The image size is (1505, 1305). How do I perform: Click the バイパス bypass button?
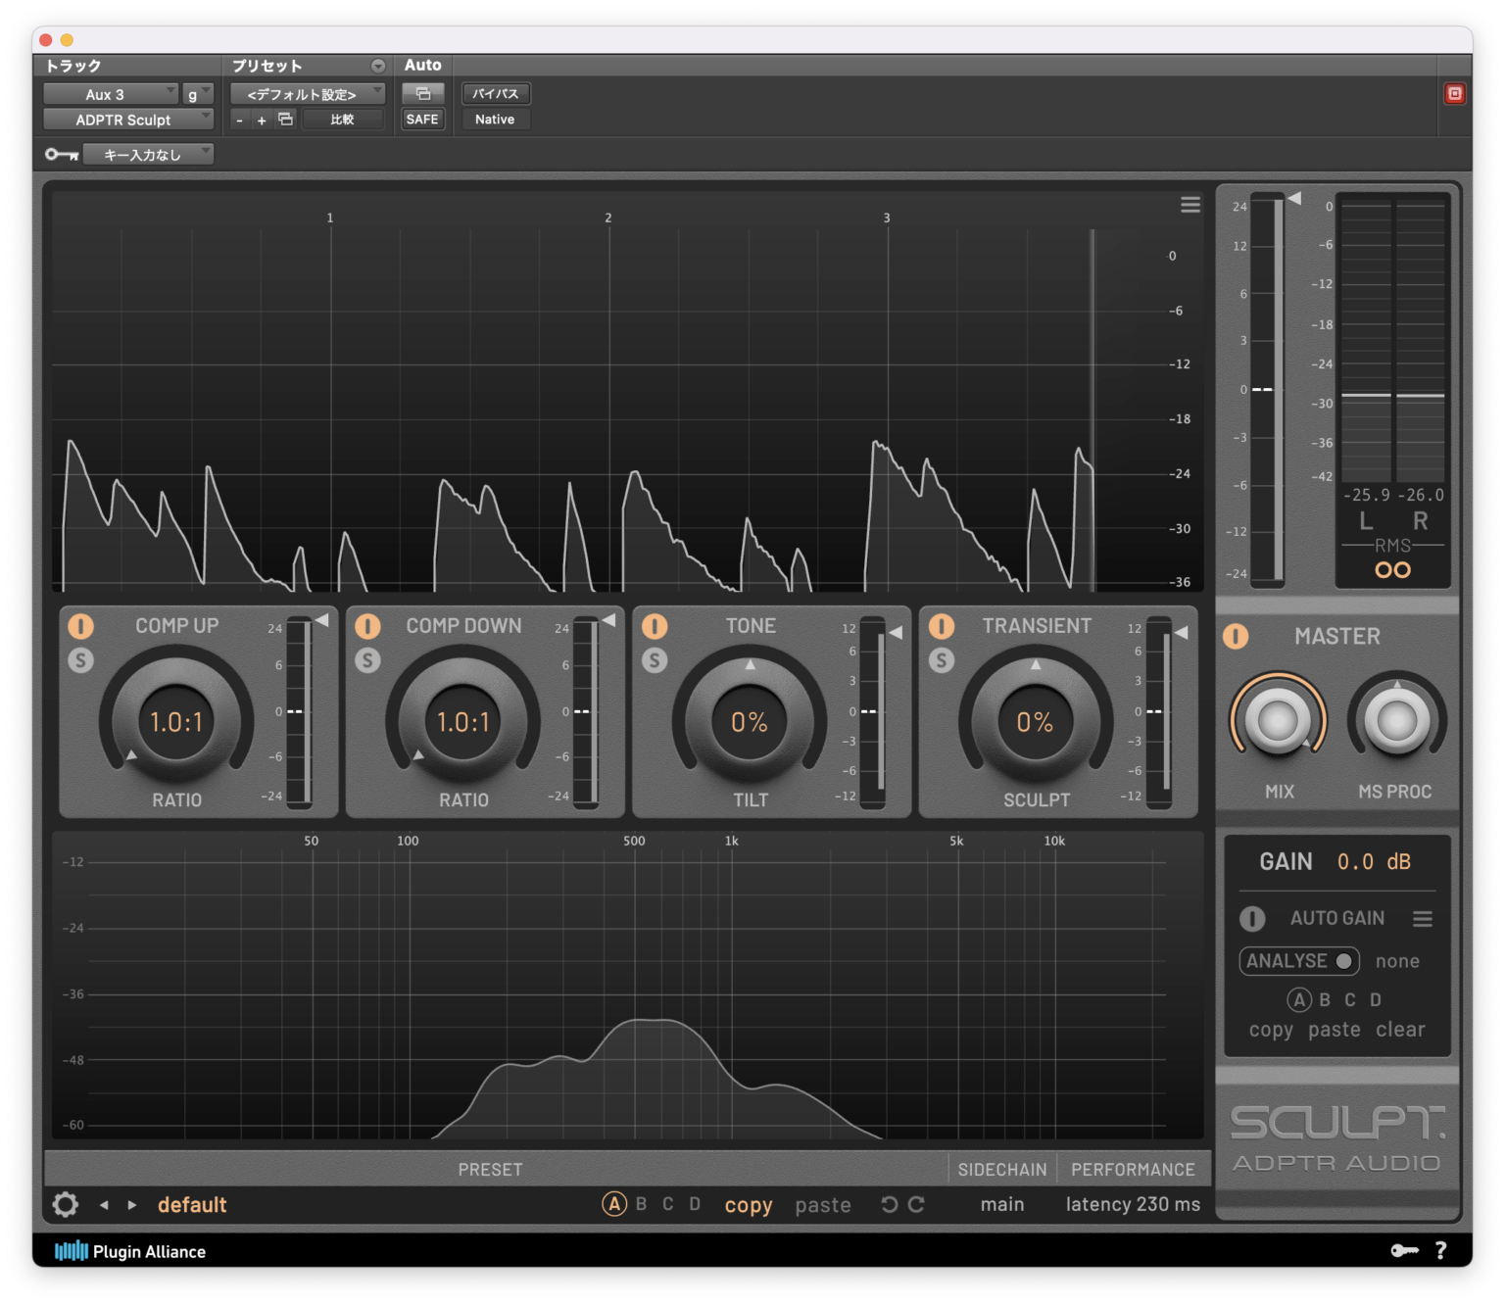coord(496,94)
